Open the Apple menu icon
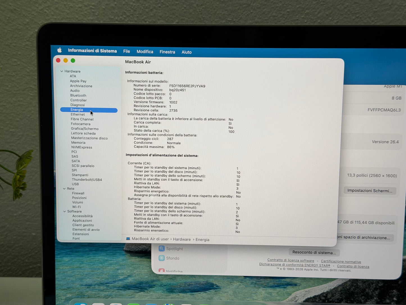The image size is (406, 305). pyautogui.click(x=60, y=50)
